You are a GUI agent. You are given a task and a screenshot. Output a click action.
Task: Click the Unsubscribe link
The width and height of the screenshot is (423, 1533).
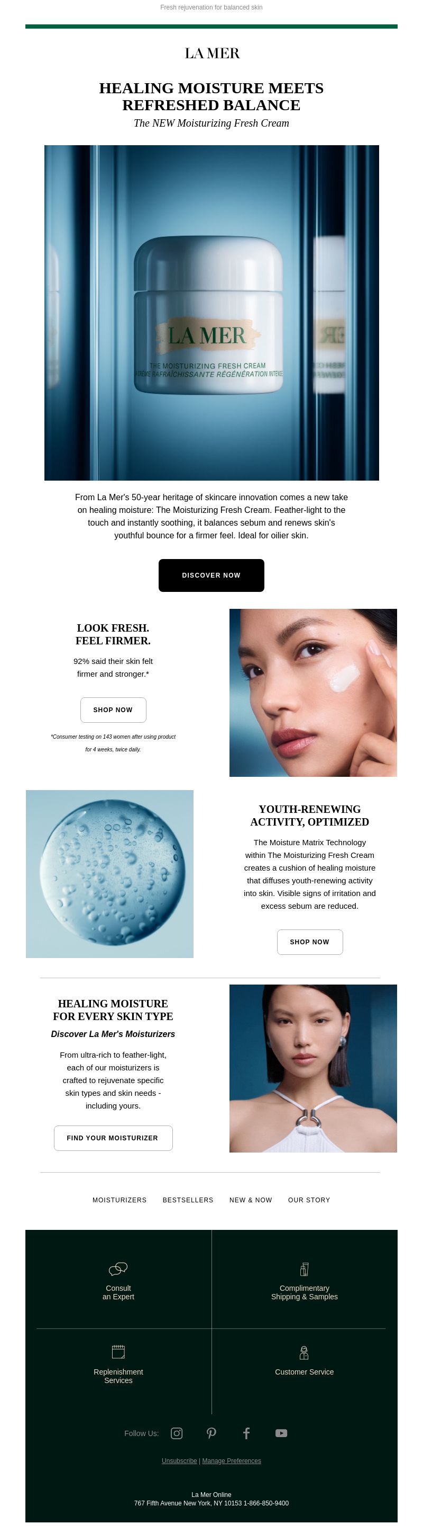tap(179, 1460)
